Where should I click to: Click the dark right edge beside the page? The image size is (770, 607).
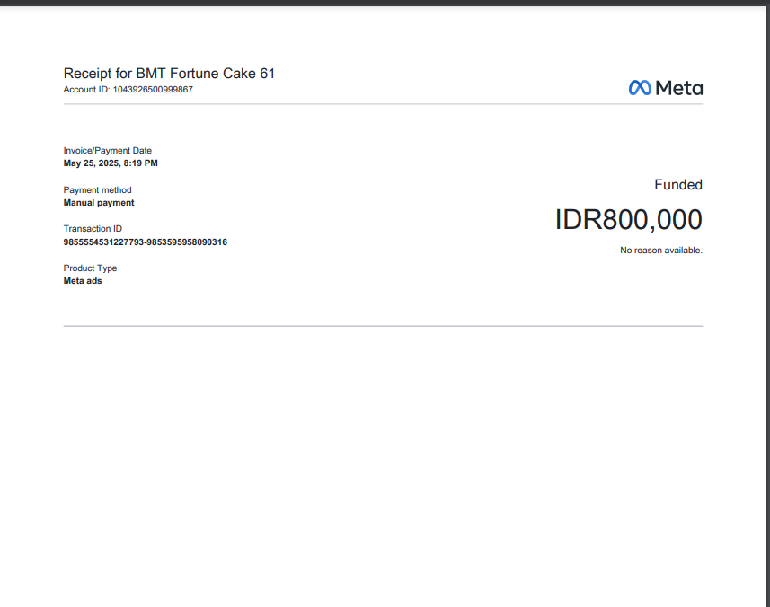click(768, 305)
